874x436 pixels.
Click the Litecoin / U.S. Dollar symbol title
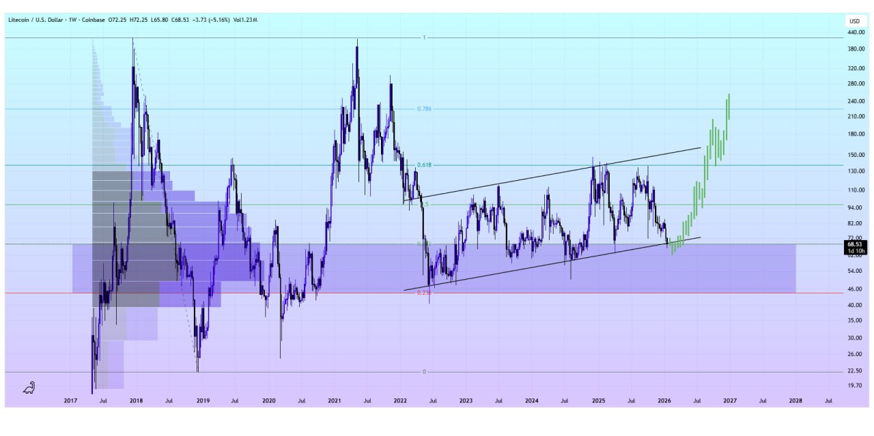point(36,20)
